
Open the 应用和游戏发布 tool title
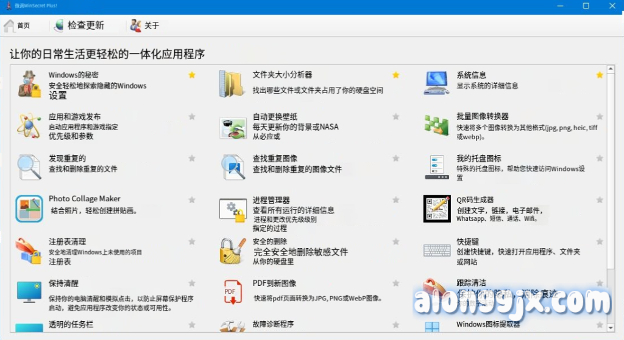coord(75,116)
